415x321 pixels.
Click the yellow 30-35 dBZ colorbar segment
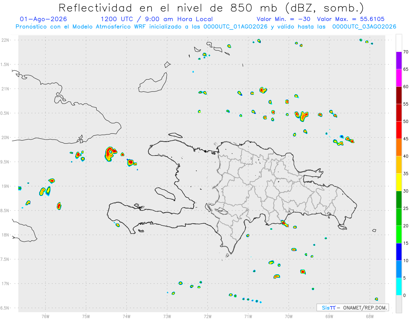click(399, 182)
